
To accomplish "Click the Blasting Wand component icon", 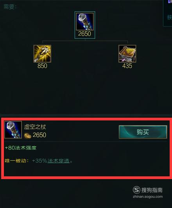I will coord(42,54).
